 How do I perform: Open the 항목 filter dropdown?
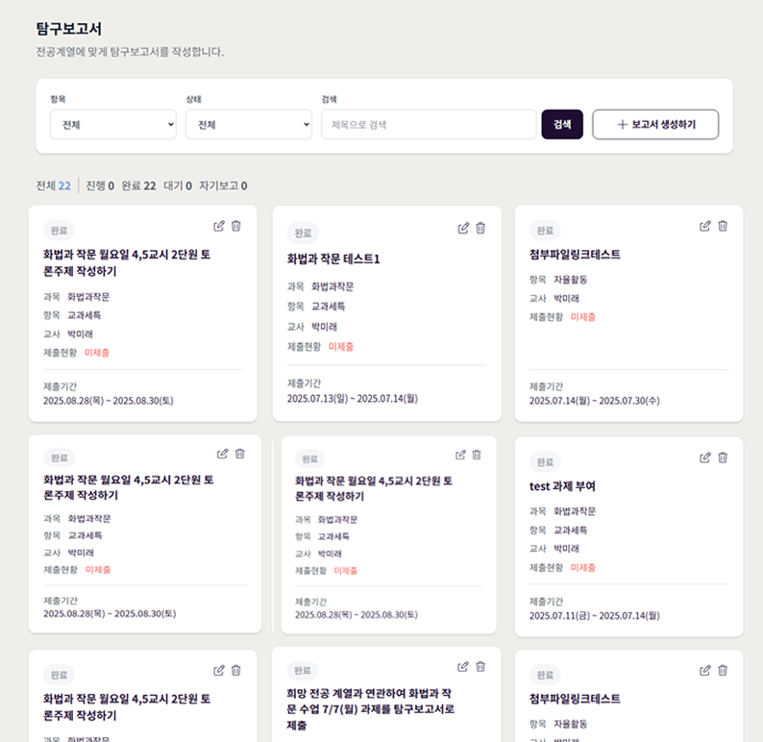113,124
